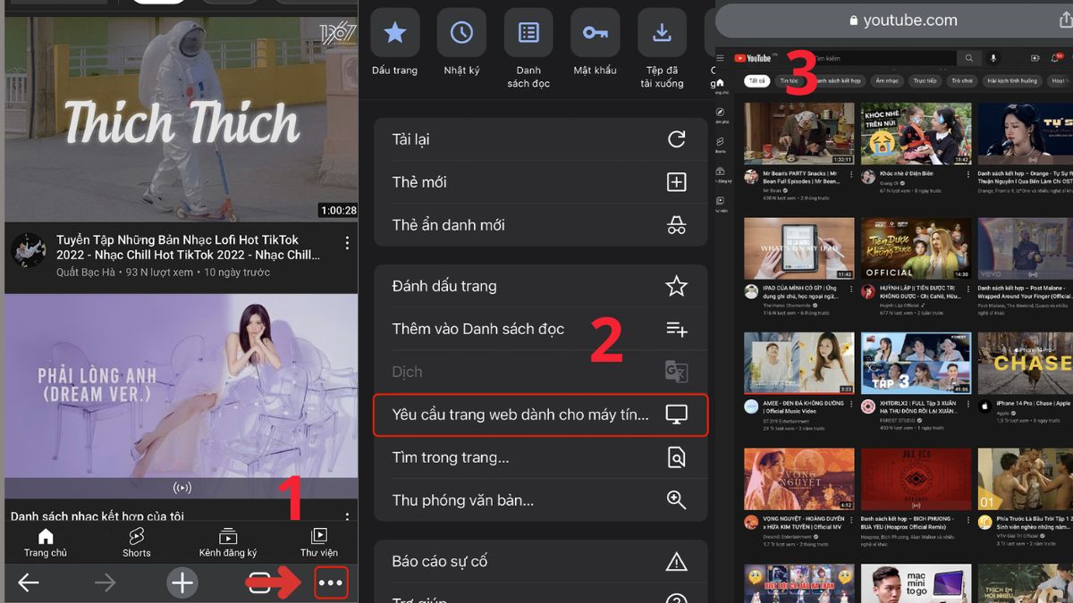Tap the Apple channel avatar

tap(984, 406)
